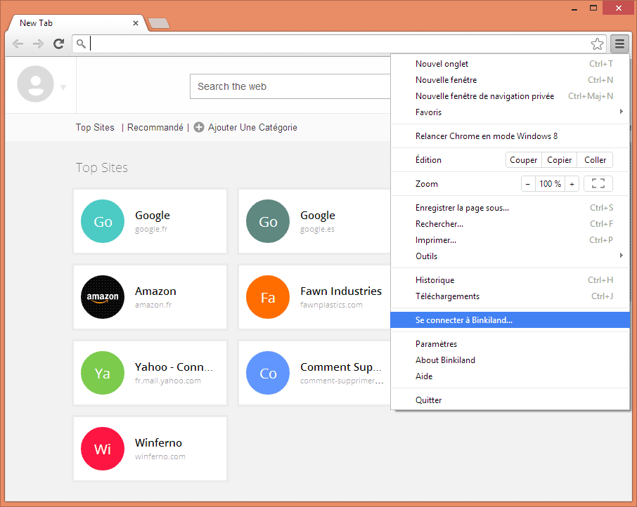Open the Yahoo - Conn... site name
The width and height of the screenshot is (637, 507).
[x=174, y=367]
